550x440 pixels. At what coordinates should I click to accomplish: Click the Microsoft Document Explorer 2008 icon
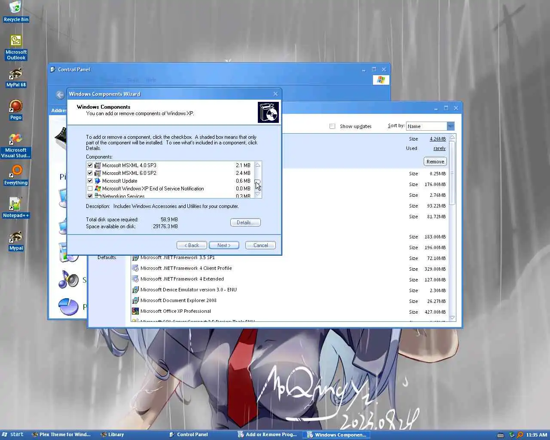click(x=135, y=300)
